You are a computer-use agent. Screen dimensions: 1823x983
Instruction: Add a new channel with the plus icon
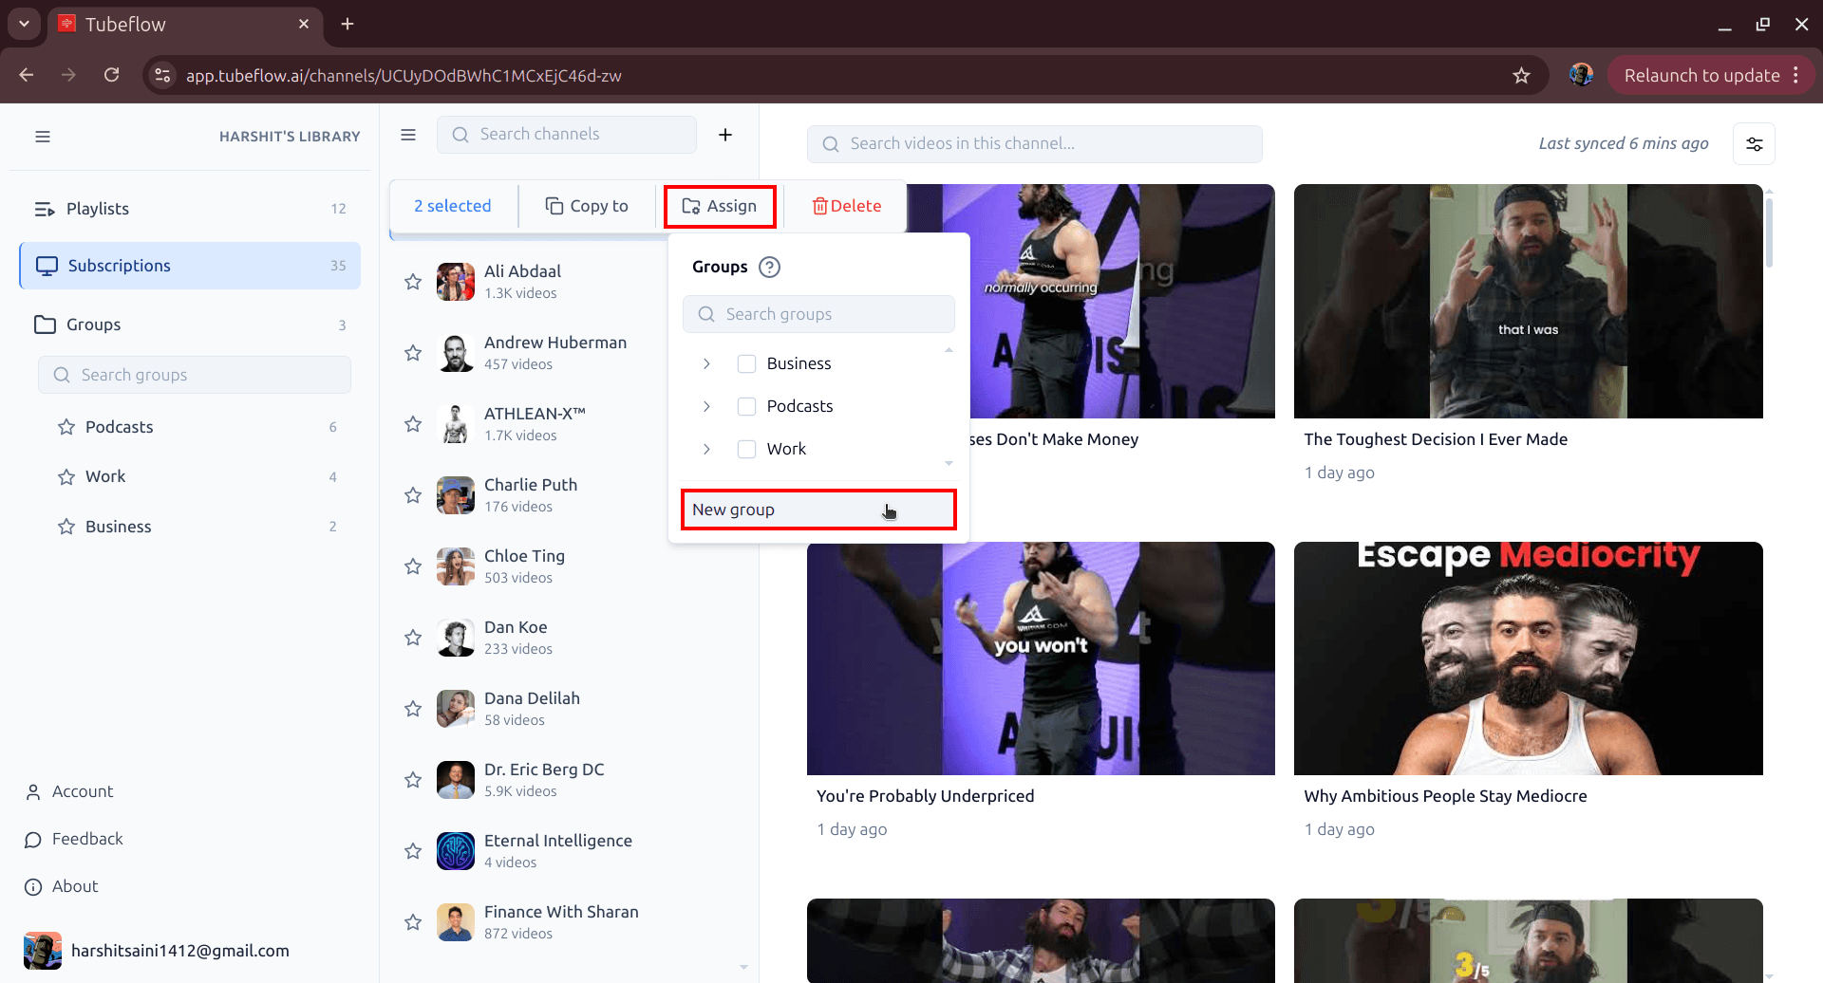[725, 134]
